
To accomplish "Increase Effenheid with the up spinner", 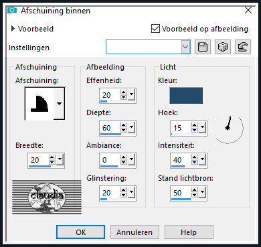I will pos(124,92).
